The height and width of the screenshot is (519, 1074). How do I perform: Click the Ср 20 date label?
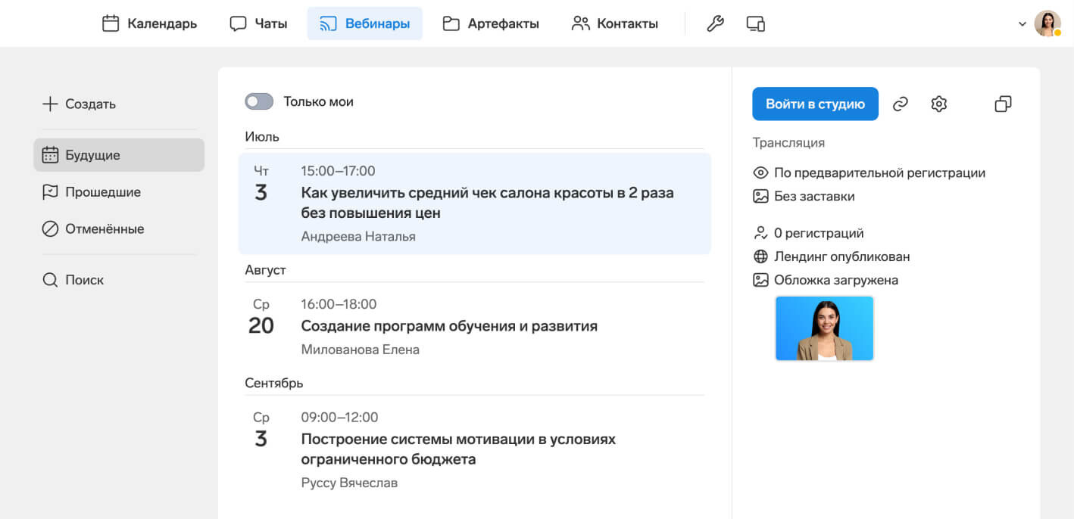(261, 316)
